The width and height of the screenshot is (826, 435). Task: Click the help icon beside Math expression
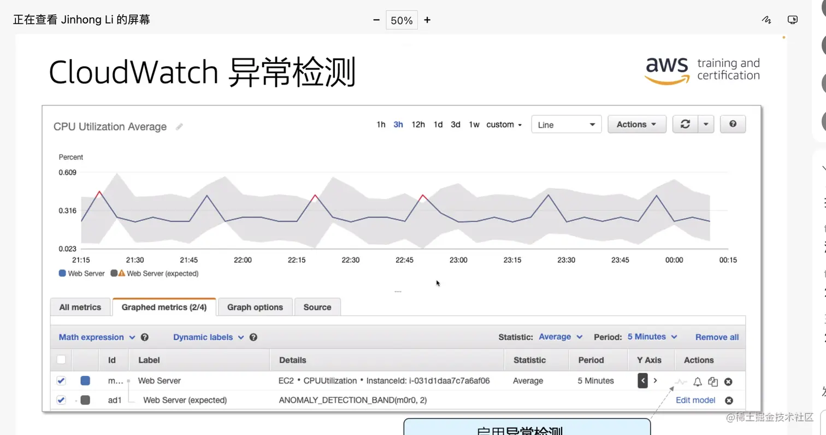145,337
